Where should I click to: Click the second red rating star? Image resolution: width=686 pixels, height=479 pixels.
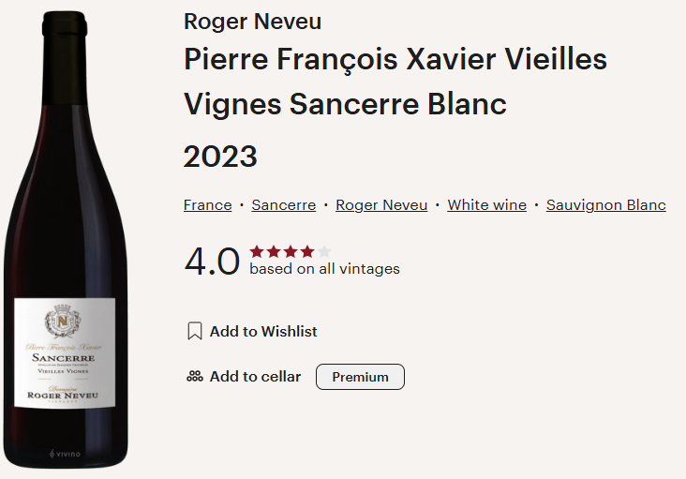273,251
